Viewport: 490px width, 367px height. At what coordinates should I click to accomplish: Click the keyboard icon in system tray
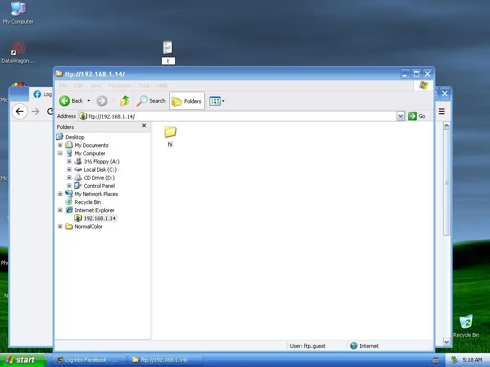coord(435,360)
